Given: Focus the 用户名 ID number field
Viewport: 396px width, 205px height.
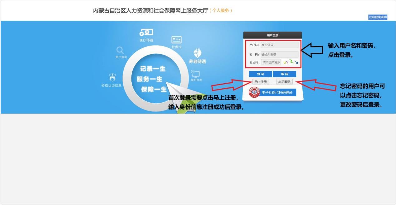Looking at the screenshot, I should (x=279, y=45).
